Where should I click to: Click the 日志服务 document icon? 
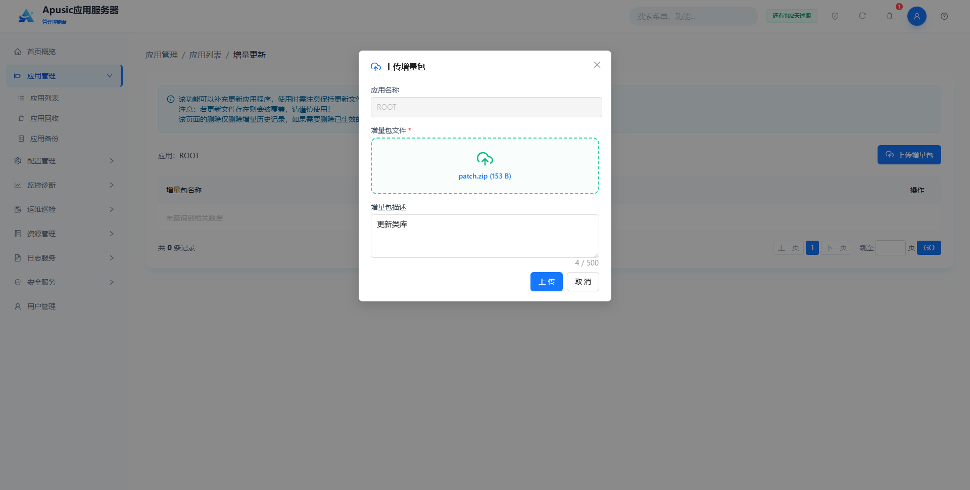18,258
